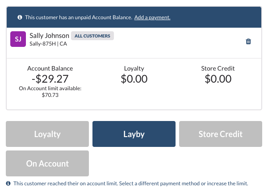Screen dimensions: 268x192
Task: Click the Sally Johnson customer name
Action: click(50, 36)
